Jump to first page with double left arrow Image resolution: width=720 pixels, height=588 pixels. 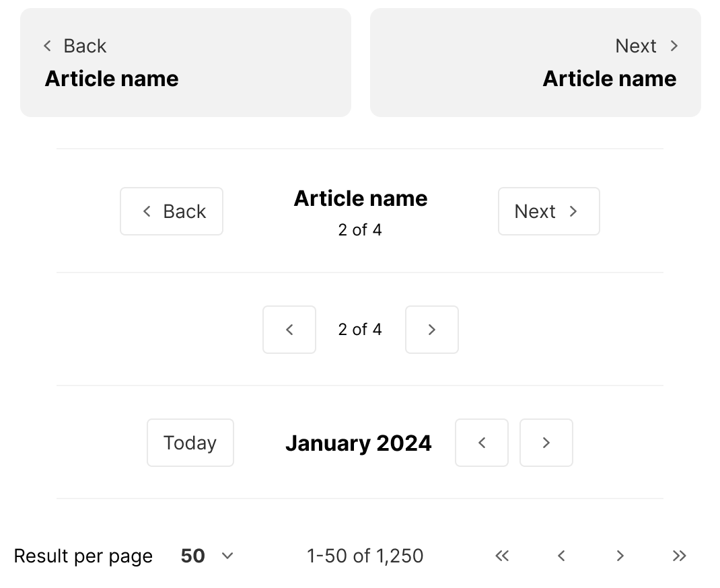502,556
